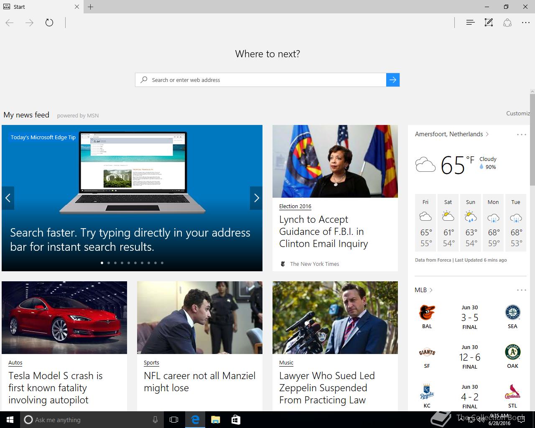
Task: Click Microsoft Edge taskbar icon
Action: click(x=195, y=420)
